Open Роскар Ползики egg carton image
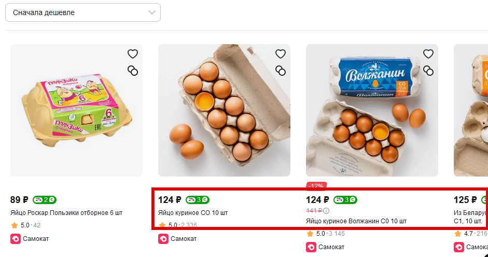Viewport: 488px width, 257px height. [x=76, y=110]
